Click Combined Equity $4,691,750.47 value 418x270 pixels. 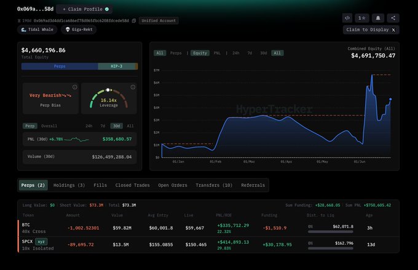[x=373, y=55]
